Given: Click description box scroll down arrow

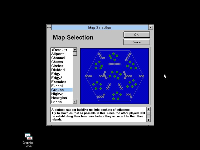Looking at the screenshot, I should [x=148, y=120].
